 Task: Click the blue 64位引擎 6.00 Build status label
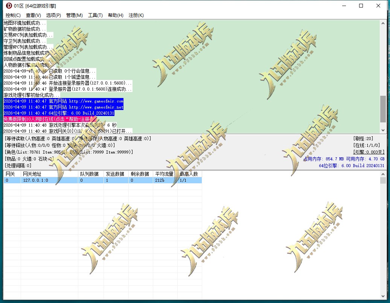pyautogui.click(x=352, y=166)
